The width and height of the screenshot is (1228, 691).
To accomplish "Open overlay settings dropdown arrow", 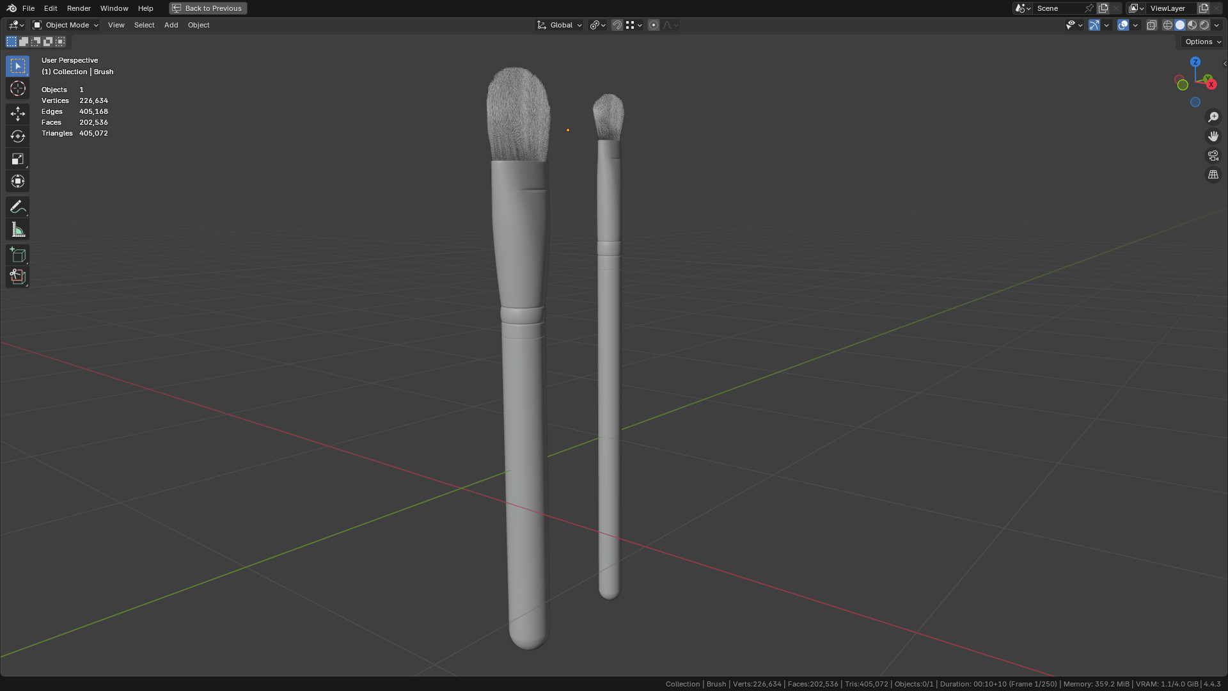I will [1135, 25].
